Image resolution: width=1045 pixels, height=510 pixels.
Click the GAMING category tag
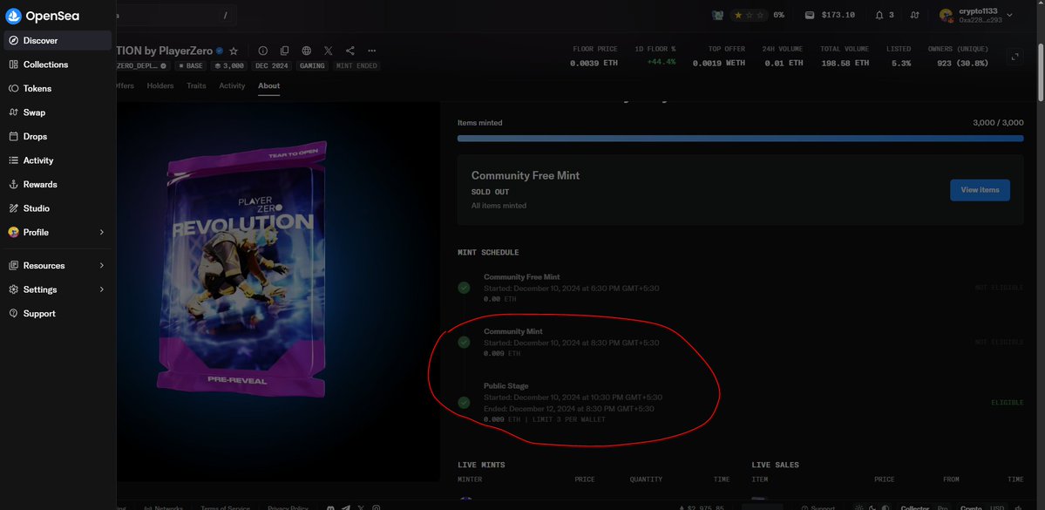pyautogui.click(x=311, y=66)
